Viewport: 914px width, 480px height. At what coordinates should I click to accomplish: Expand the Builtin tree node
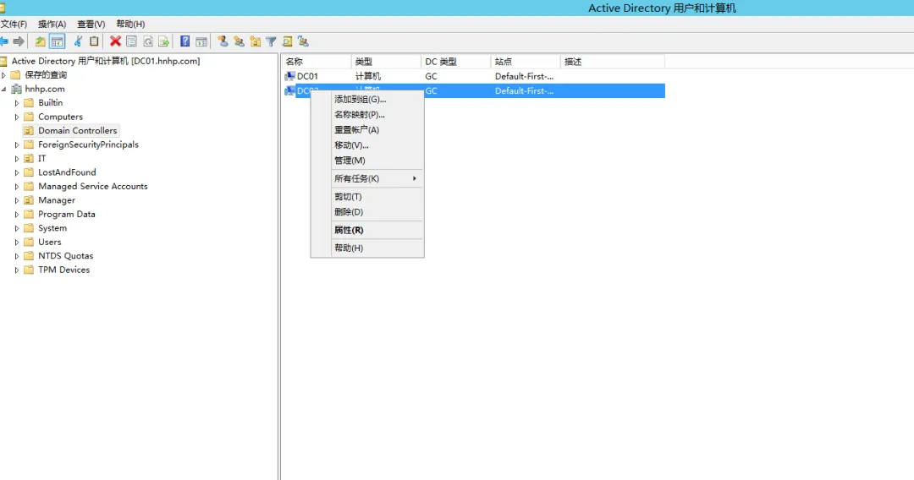click(17, 103)
